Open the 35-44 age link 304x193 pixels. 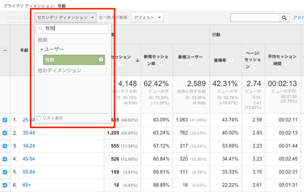coord(29,133)
